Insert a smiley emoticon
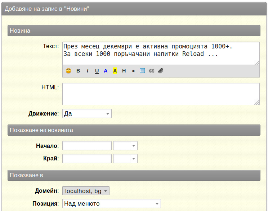Screen dimensions: 268x211 68,71
